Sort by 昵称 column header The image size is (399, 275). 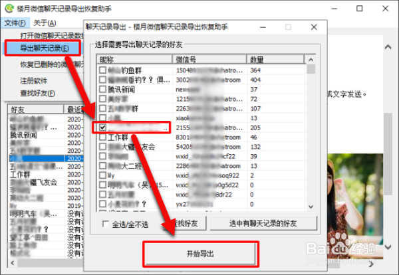tap(134, 60)
